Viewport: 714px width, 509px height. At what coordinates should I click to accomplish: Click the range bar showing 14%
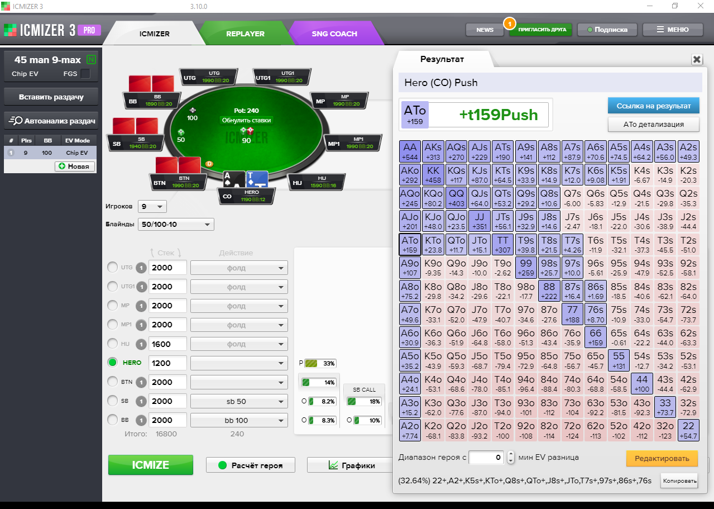point(319,383)
